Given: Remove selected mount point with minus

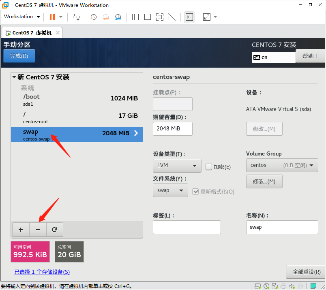Looking at the screenshot, I should (38, 230).
